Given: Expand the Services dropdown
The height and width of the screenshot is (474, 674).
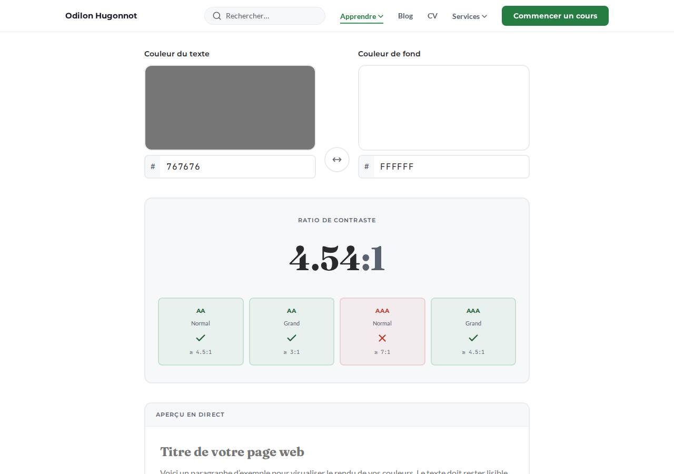Looking at the screenshot, I should click(470, 16).
